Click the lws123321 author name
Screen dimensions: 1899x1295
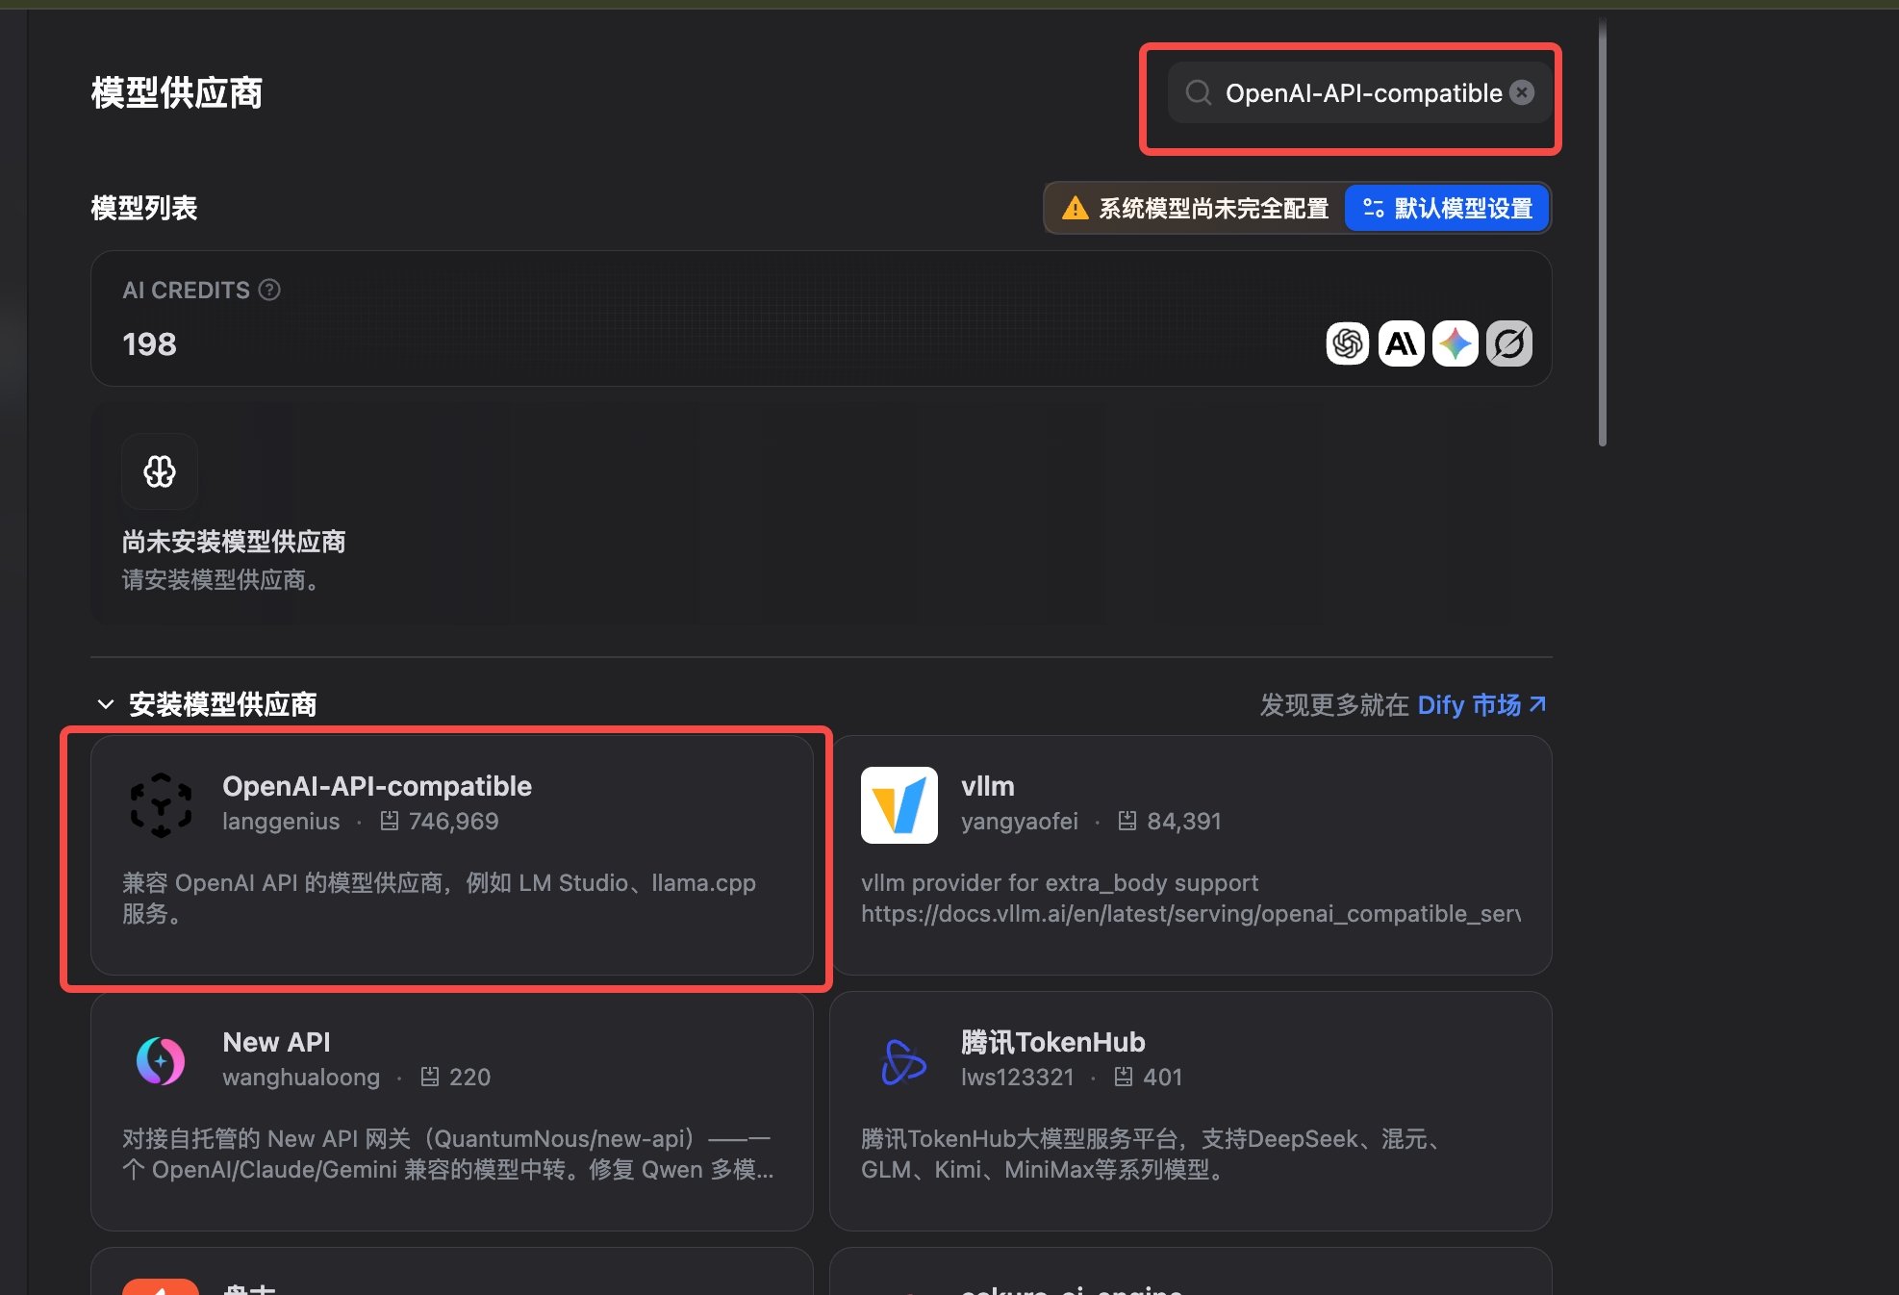[1017, 1078]
